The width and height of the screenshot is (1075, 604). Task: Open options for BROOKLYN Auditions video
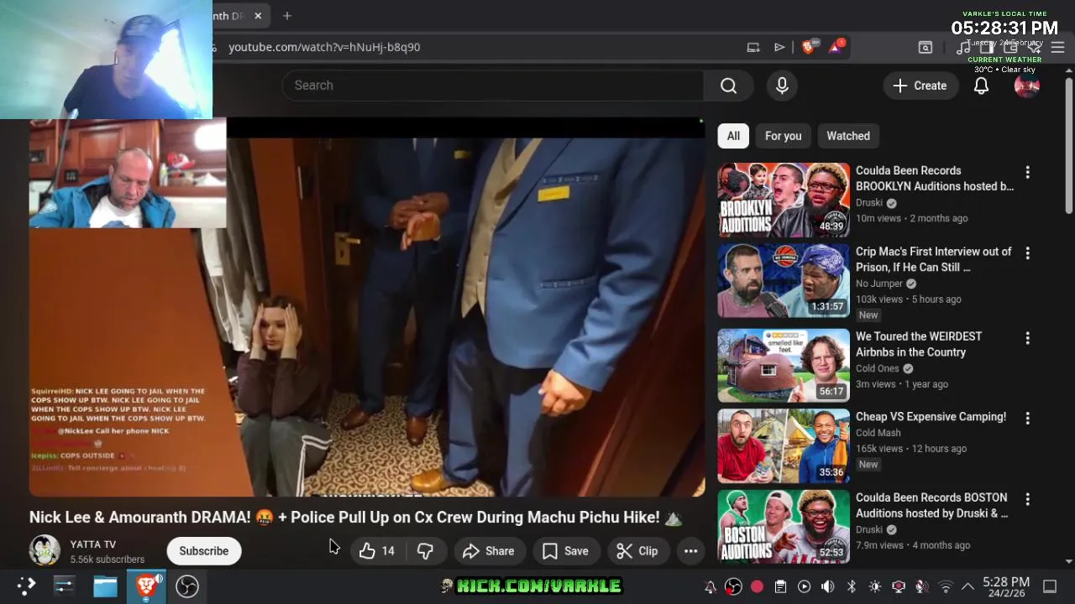pos(1027,172)
